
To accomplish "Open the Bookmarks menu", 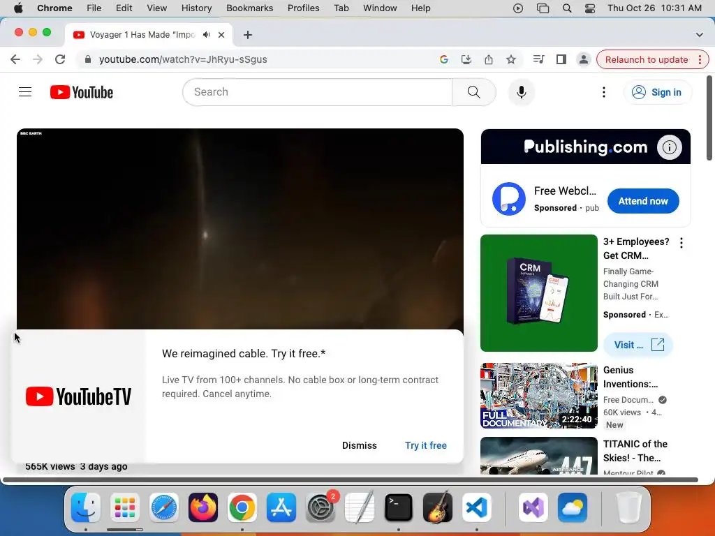I will (249, 8).
